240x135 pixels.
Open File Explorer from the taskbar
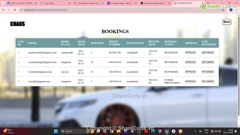[x=118, y=131]
